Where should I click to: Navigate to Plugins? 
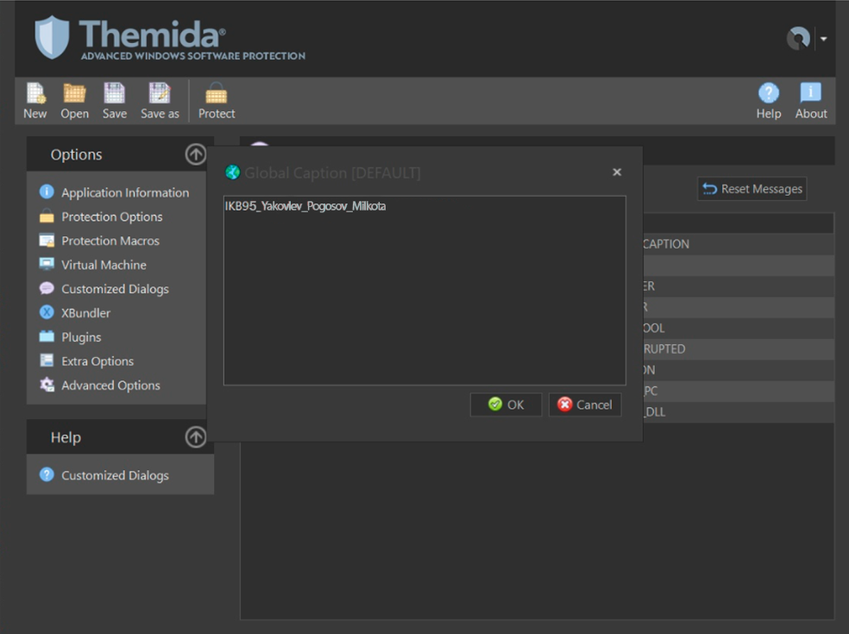coord(81,337)
